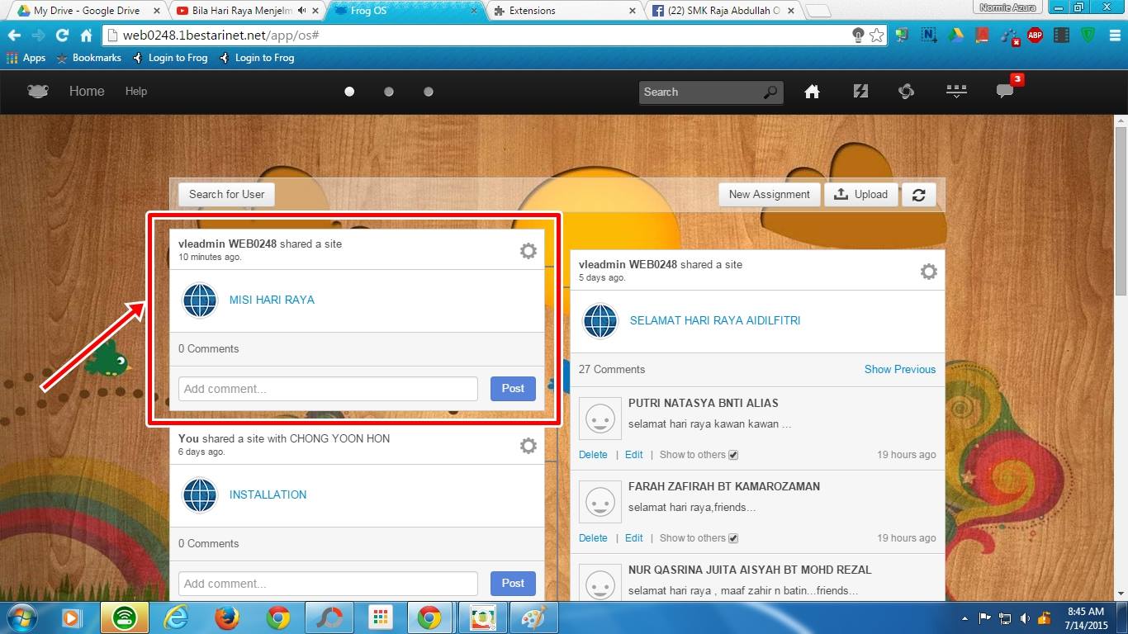Open Paint from the taskbar
Screen dimensions: 1128x634
coord(534,617)
